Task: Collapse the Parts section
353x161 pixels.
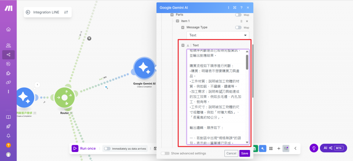Action: [172, 14]
